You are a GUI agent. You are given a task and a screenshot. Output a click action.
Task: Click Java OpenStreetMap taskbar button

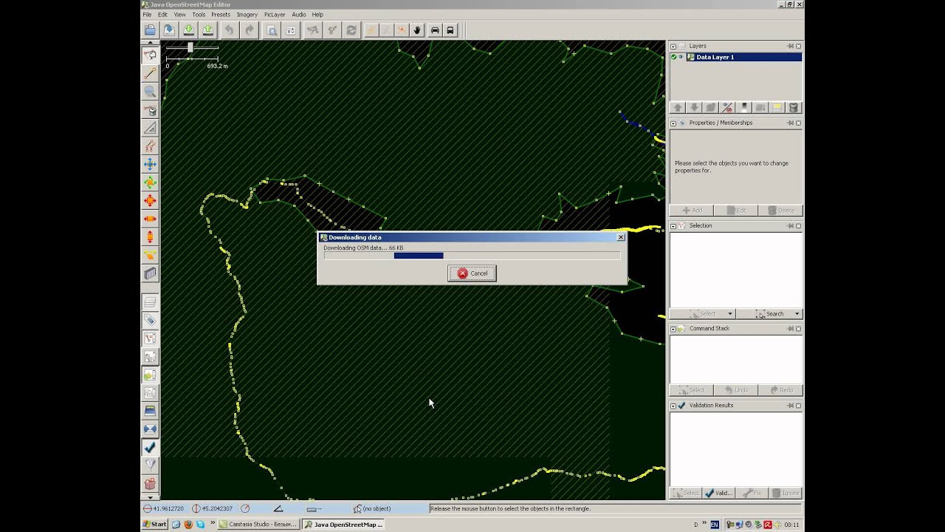343,525
